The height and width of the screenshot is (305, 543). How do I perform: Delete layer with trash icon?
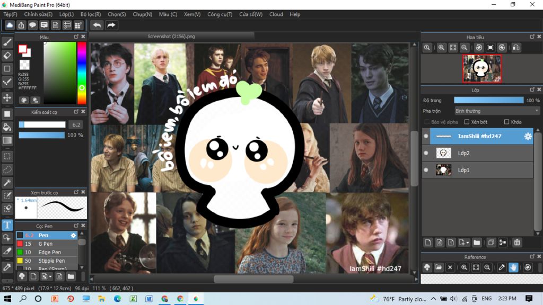point(517,243)
